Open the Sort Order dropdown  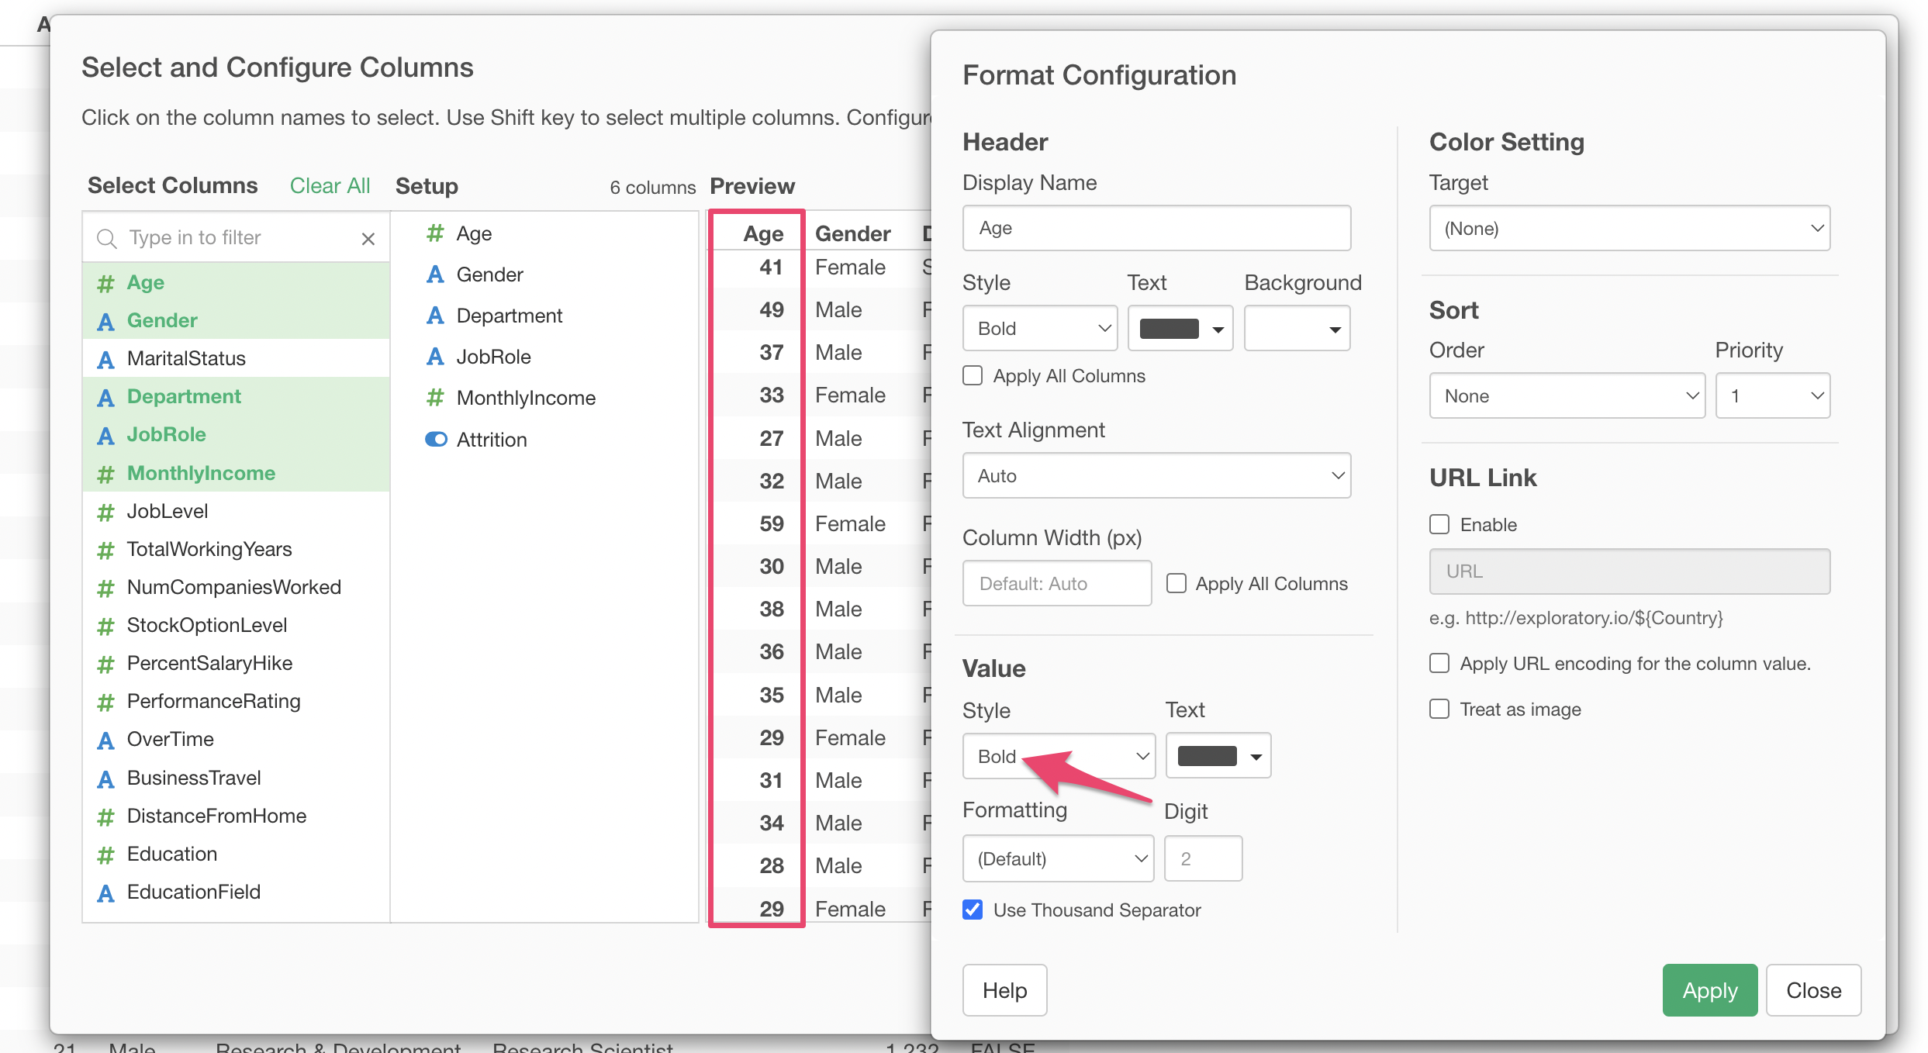point(1567,396)
